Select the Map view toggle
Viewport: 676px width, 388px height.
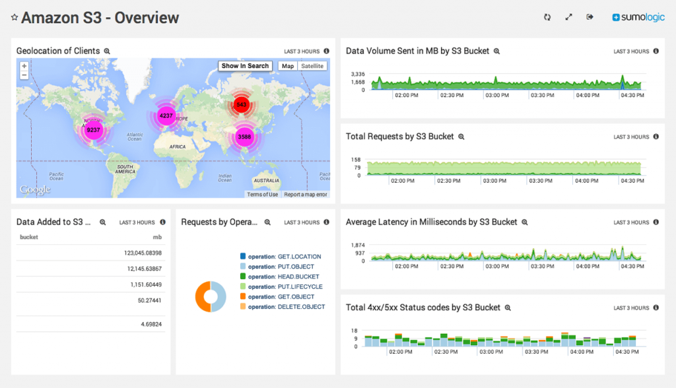[x=288, y=66]
